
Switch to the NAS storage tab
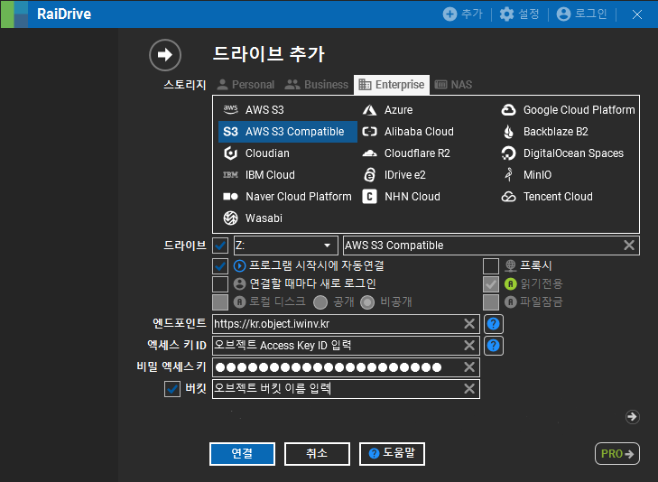tap(454, 85)
